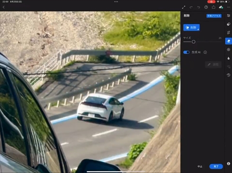The height and width of the screenshot is (173, 232).
Task: Click the サイズ brush size slider
Action: 202,42
